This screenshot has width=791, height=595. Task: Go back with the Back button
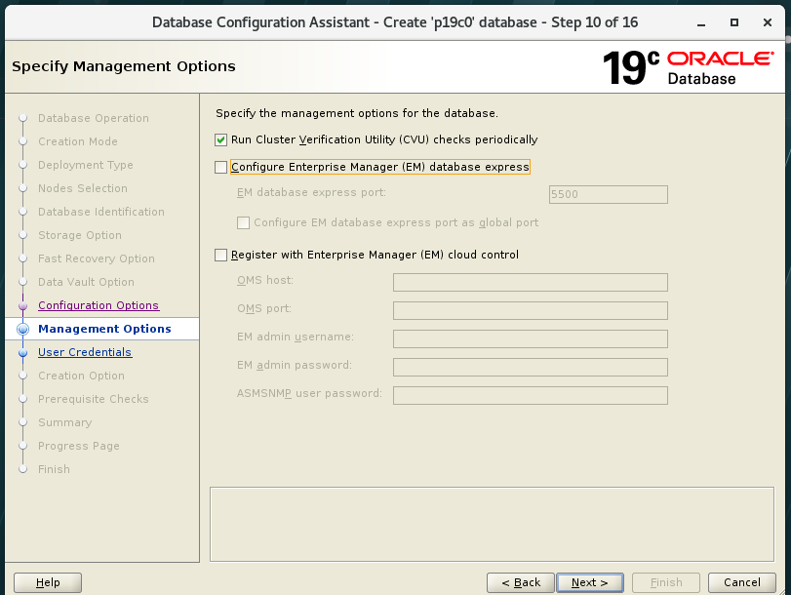(521, 582)
